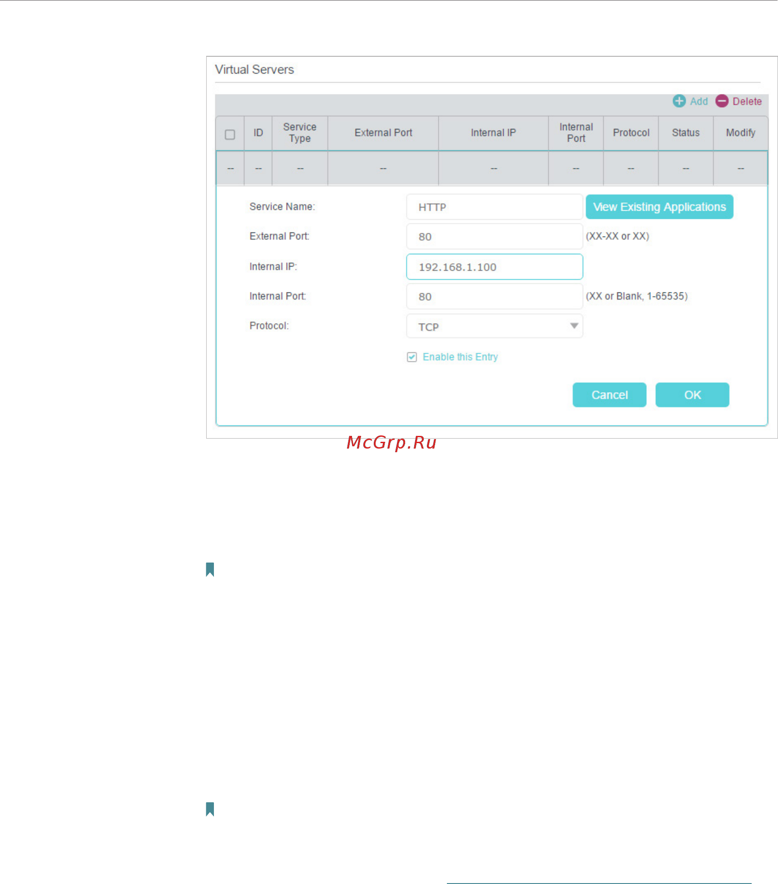
Task: Tick the select-all checkbox in table header
Action: click(230, 134)
